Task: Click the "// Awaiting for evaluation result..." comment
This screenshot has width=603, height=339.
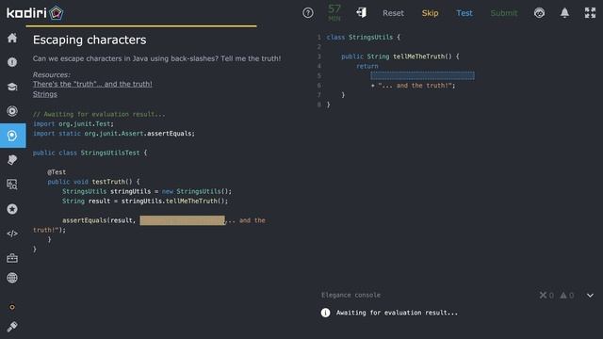Action: click(99, 114)
